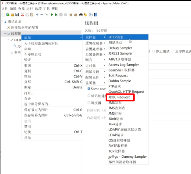Image resolution: width=191 pixels, height=174 pixels.
Task: Click the Open file folder icon
Action: [x=12, y=15]
